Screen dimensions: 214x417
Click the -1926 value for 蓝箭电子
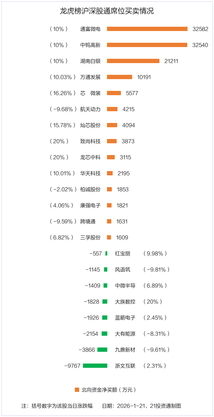tap(91, 318)
